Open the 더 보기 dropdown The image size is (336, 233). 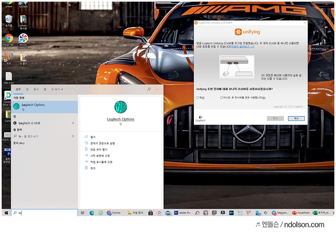tap(57, 89)
